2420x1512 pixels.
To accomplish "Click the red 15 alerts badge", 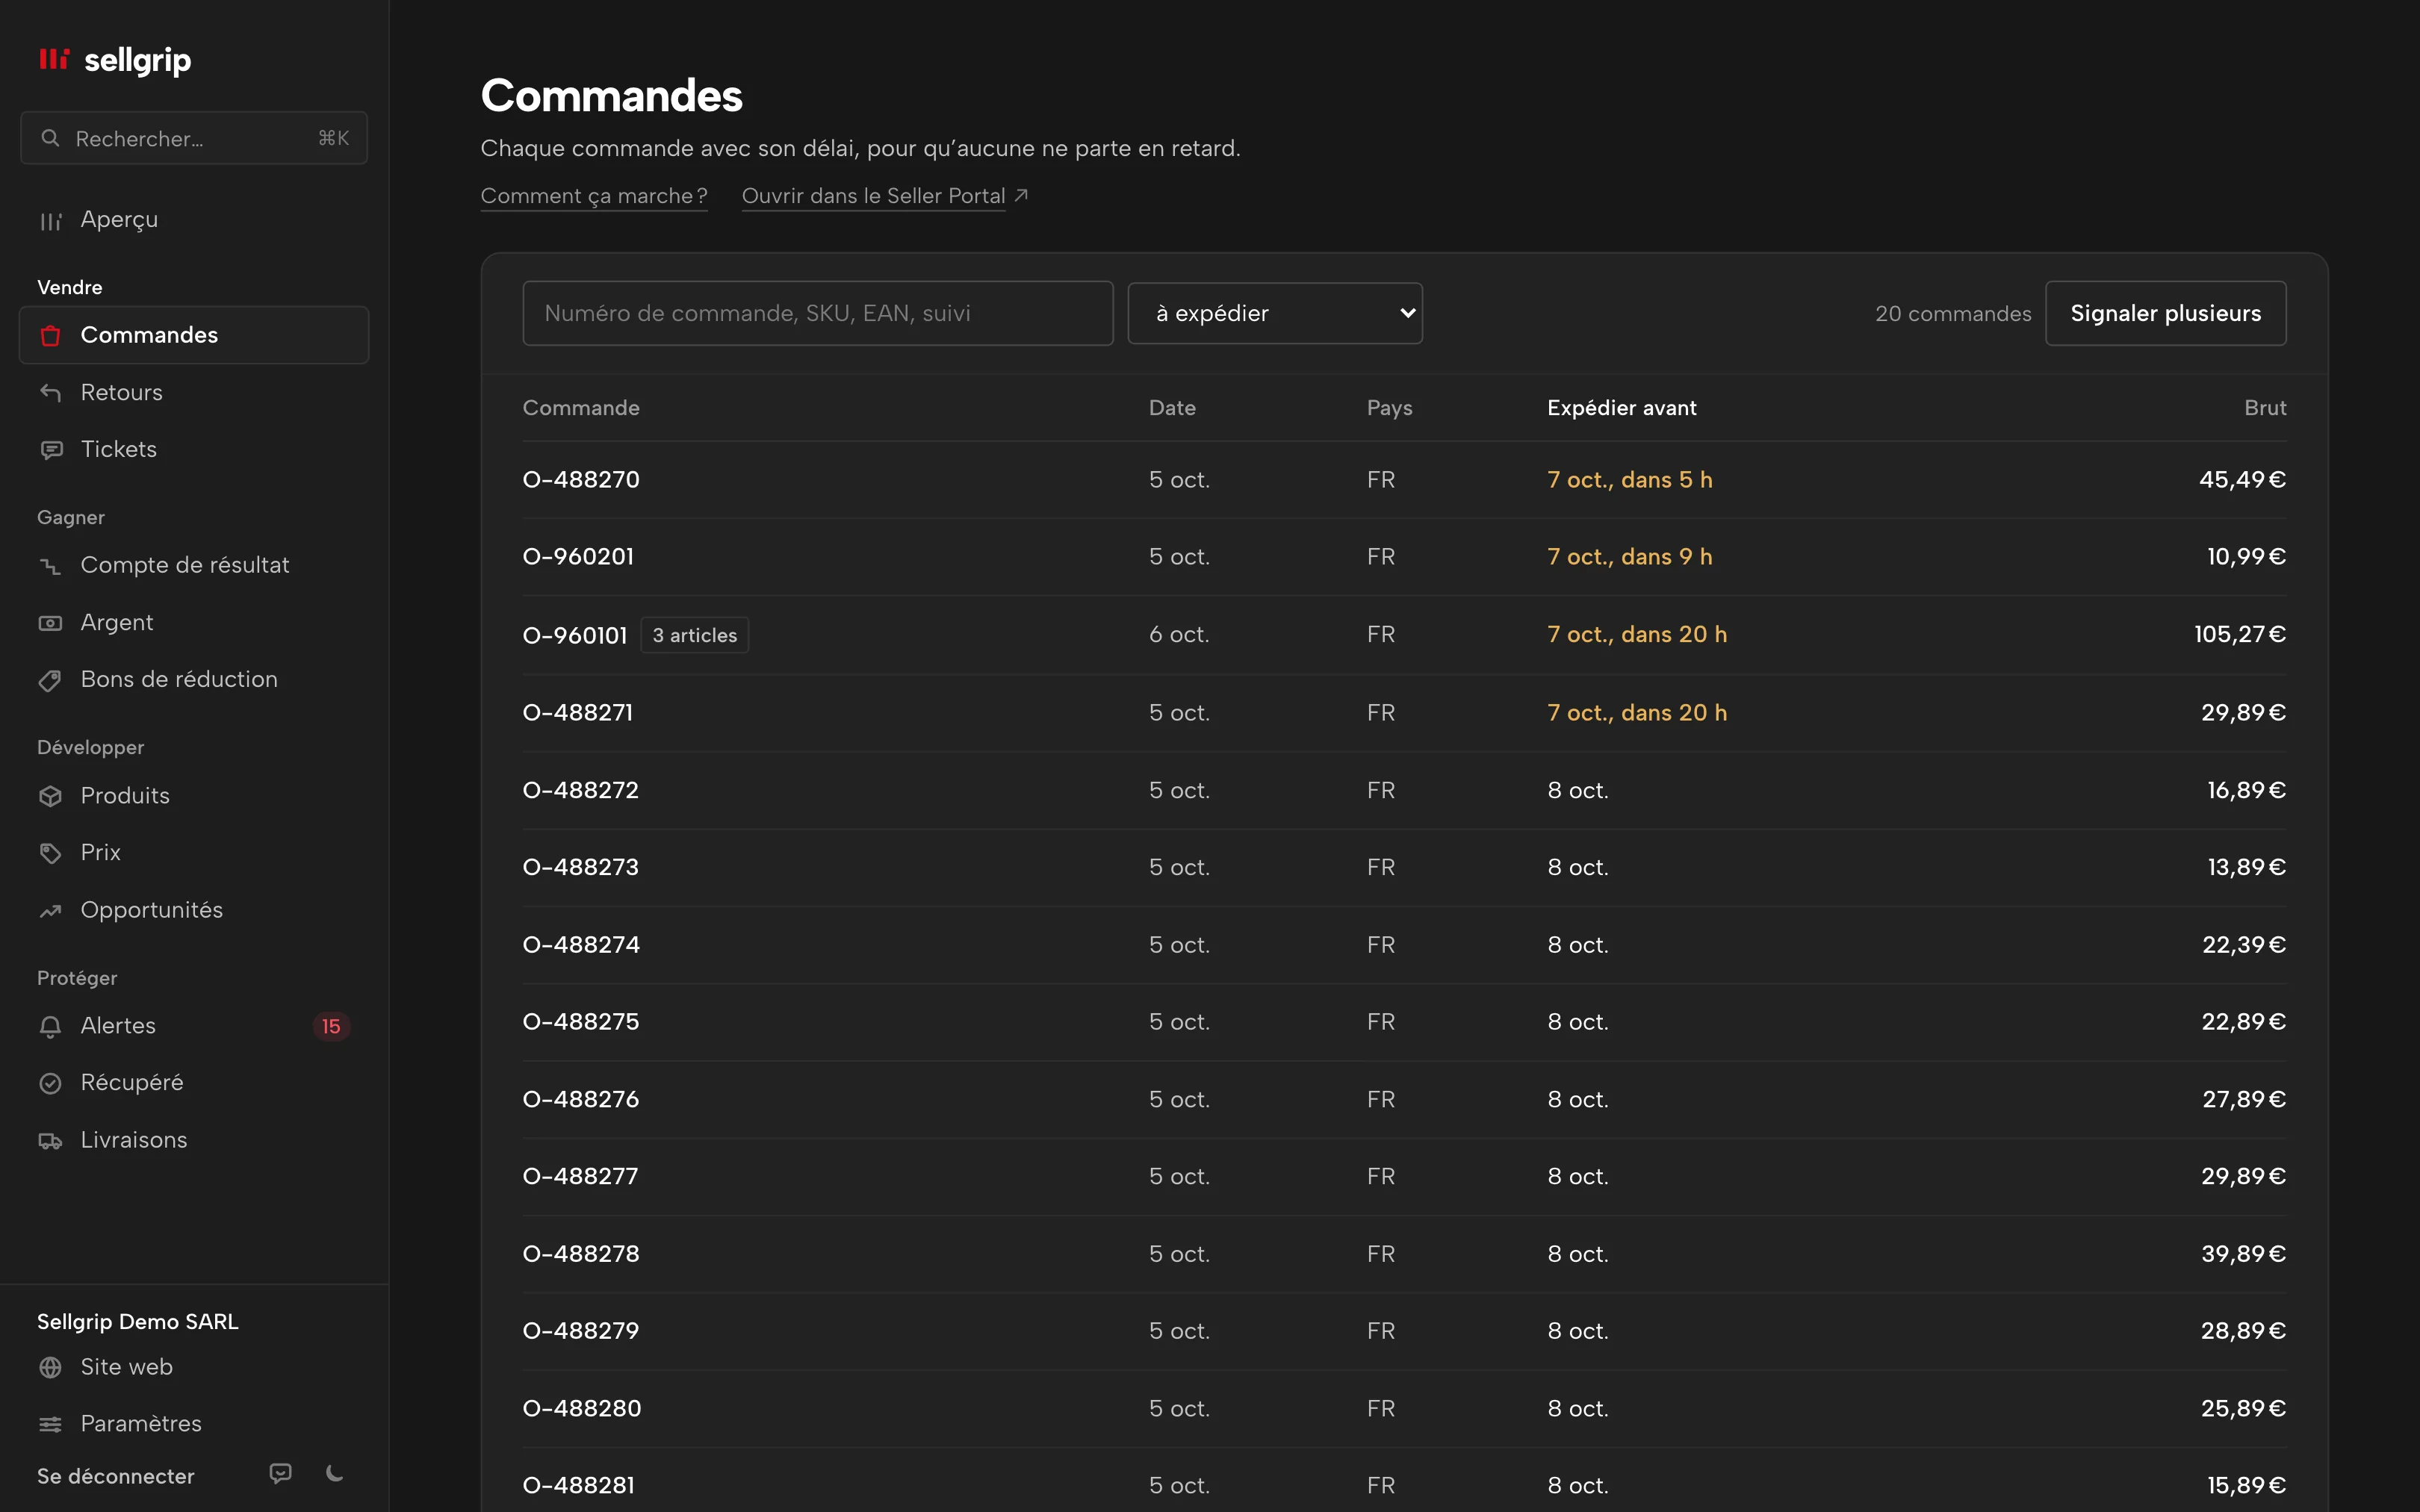I will (331, 1026).
